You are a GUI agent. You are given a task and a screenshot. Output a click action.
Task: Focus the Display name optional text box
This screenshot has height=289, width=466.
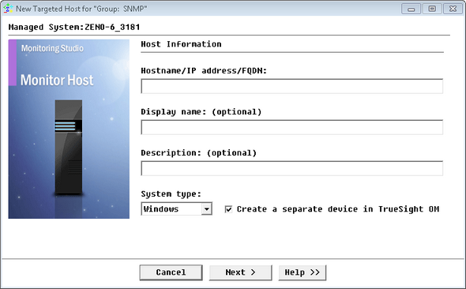(x=292, y=127)
